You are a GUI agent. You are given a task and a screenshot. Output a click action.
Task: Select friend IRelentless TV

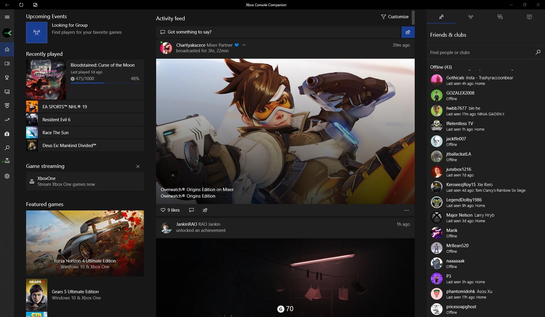tap(486, 126)
